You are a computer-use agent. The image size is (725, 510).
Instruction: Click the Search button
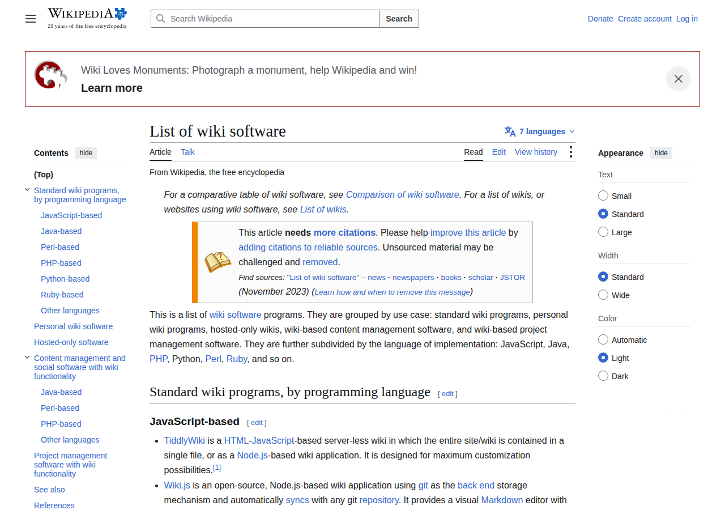[x=399, y=19]
